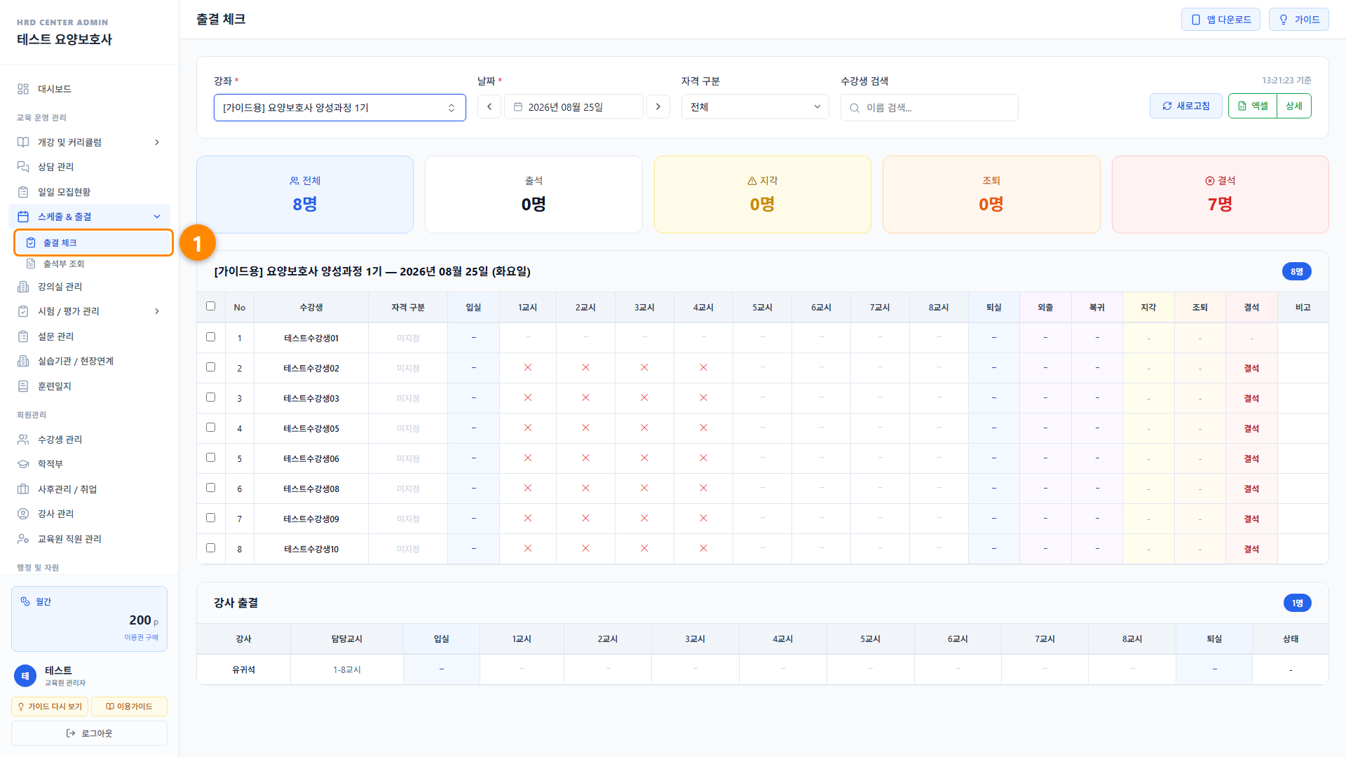This screenshot has width=1346, height=757.
Task: Click the 상담 관리 chat icon
Action: (23, 167)
